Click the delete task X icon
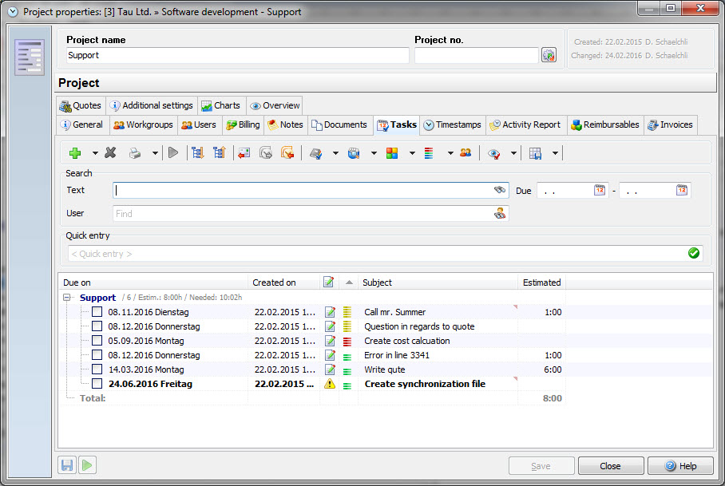725x486 pixels. (x=110, y=153)
